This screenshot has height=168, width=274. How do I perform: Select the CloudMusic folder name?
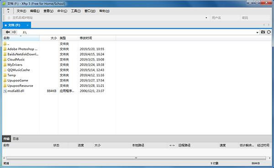pos(16,60)
